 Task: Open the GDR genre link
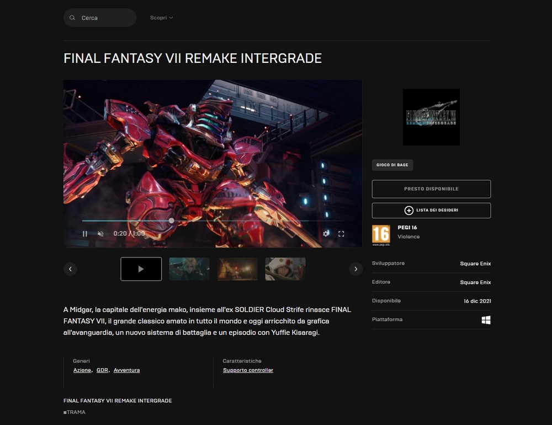[102, 370]
